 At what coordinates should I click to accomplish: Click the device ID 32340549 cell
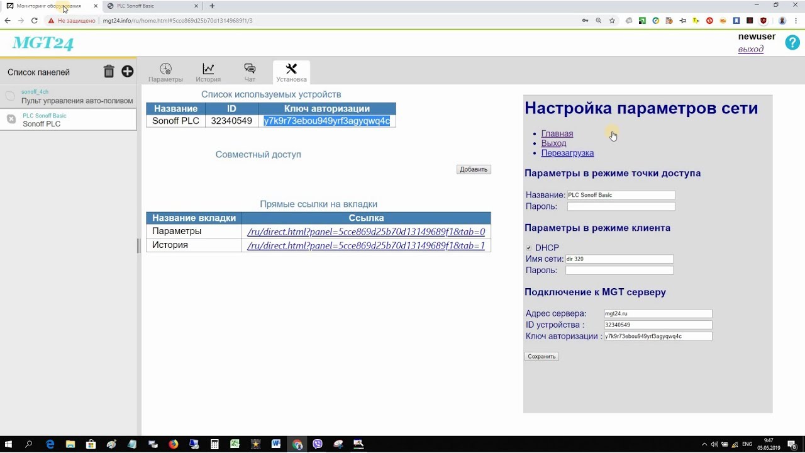pyautogui.click(x=231, y=121)
